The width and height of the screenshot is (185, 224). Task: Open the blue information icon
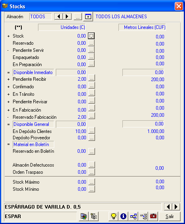(123, 216)
